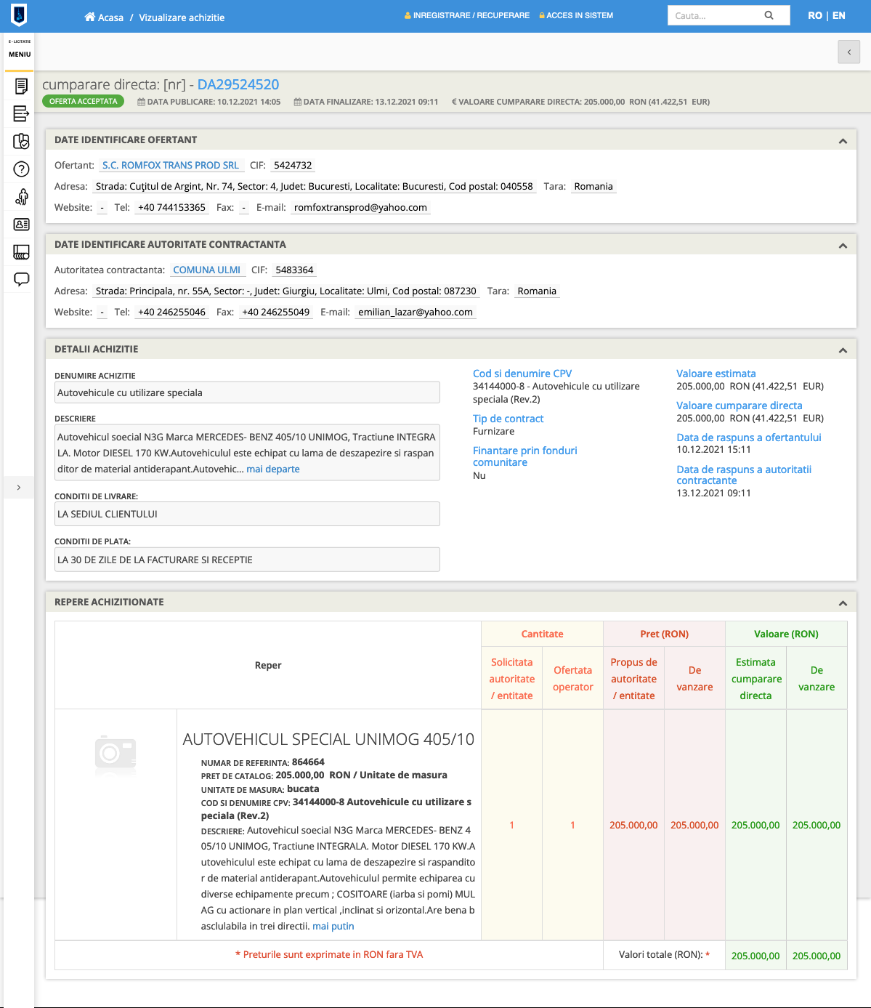This screenshot has height=1008, width=871.
Task: Collapse the Repere Achizitionate panel
Action: 843,603
